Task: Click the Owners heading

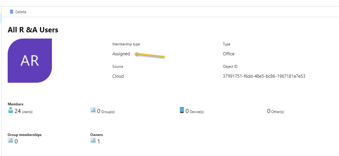Action: pos(96,135)
